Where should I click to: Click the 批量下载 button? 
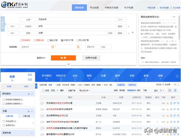(x=72, y=90)
